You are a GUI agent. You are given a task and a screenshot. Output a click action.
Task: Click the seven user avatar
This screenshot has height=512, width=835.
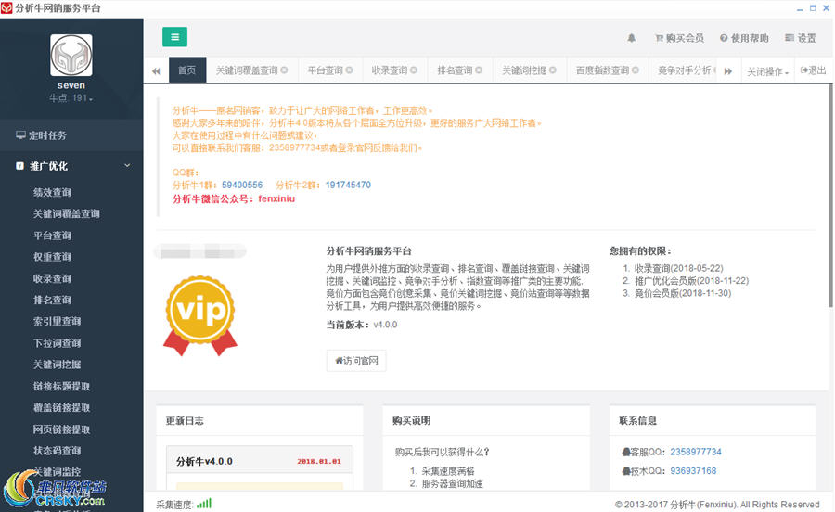[x=71, y=56]
